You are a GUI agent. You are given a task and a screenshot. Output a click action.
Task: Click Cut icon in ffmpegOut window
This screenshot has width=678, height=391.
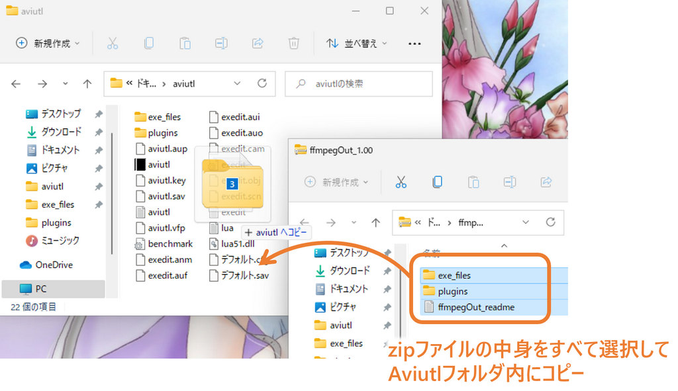401,182
